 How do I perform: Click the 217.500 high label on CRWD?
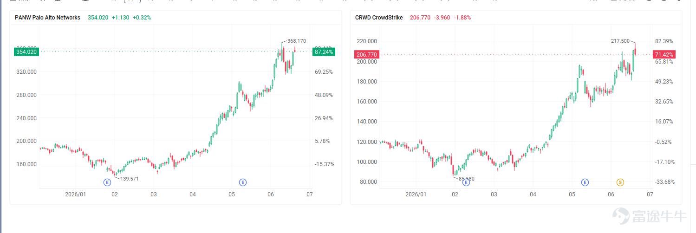[620, 41]
